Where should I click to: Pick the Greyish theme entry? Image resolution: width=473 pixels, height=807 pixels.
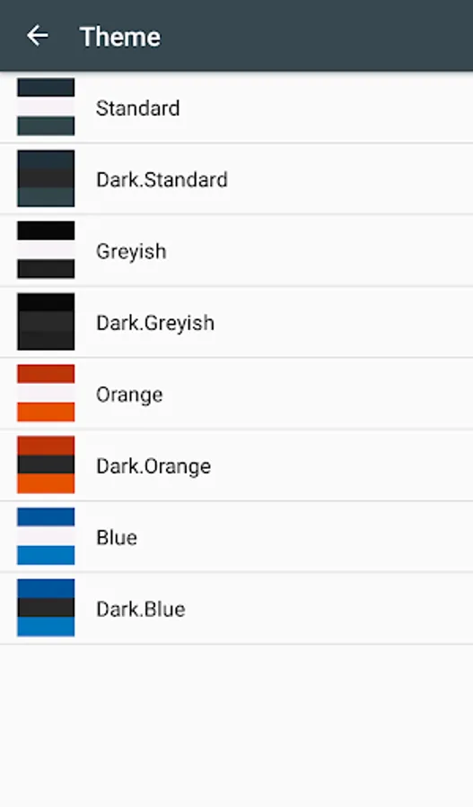(131, 252)
